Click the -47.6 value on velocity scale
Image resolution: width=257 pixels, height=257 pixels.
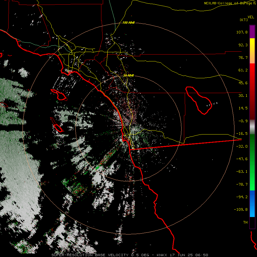[x=242, y=159]
